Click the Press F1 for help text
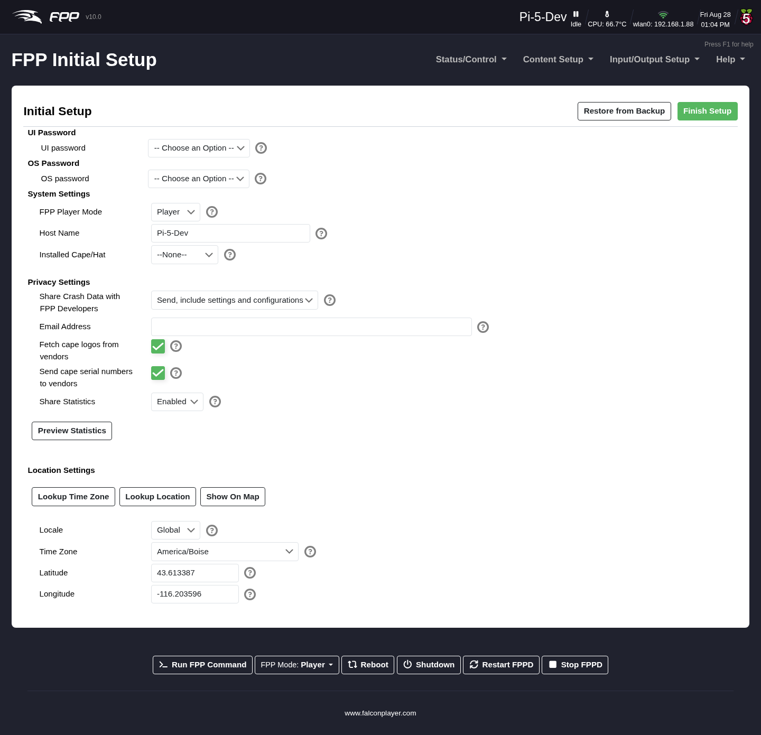The width and height of the screenshot is (761, 735). [729, 44]
